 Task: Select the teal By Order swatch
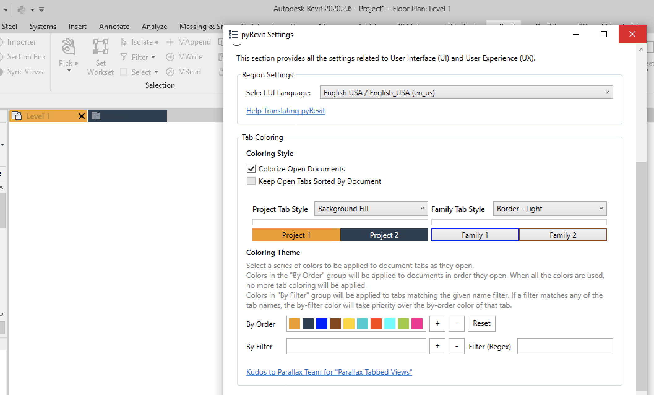[x=363, y=324]
